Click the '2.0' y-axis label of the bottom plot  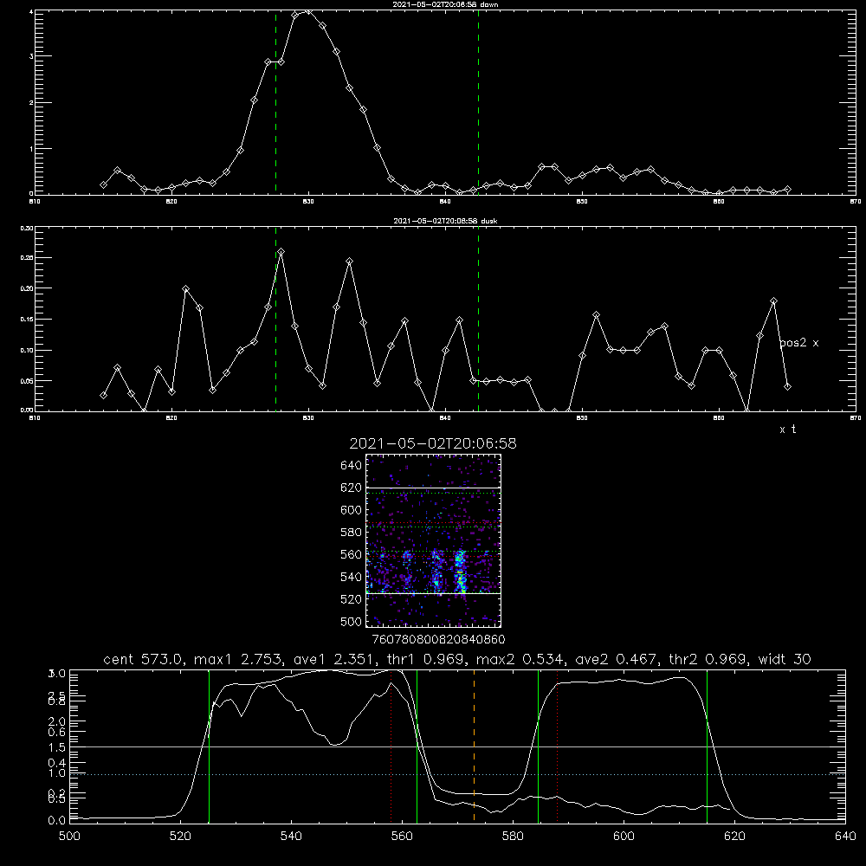click(x=57, y=721)
